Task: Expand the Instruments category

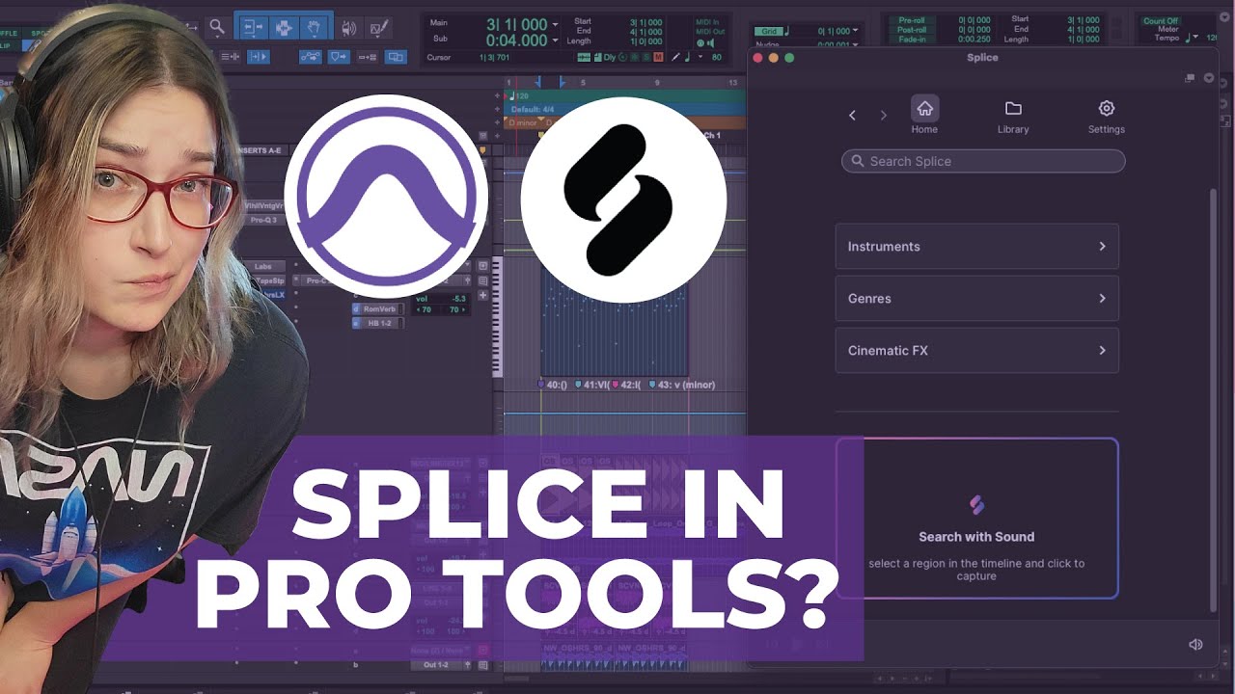Action: coord(977,247)
